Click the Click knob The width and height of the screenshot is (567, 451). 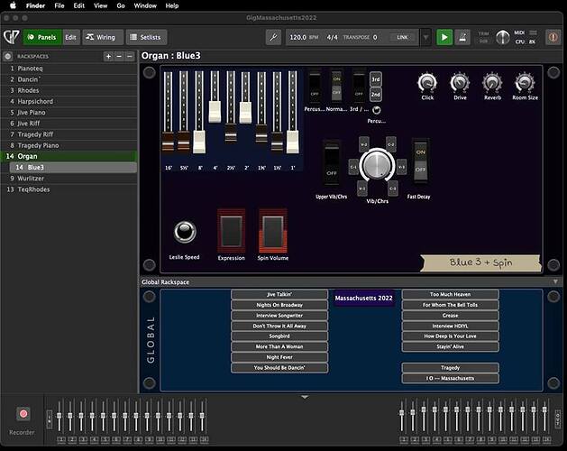point(427,82)
